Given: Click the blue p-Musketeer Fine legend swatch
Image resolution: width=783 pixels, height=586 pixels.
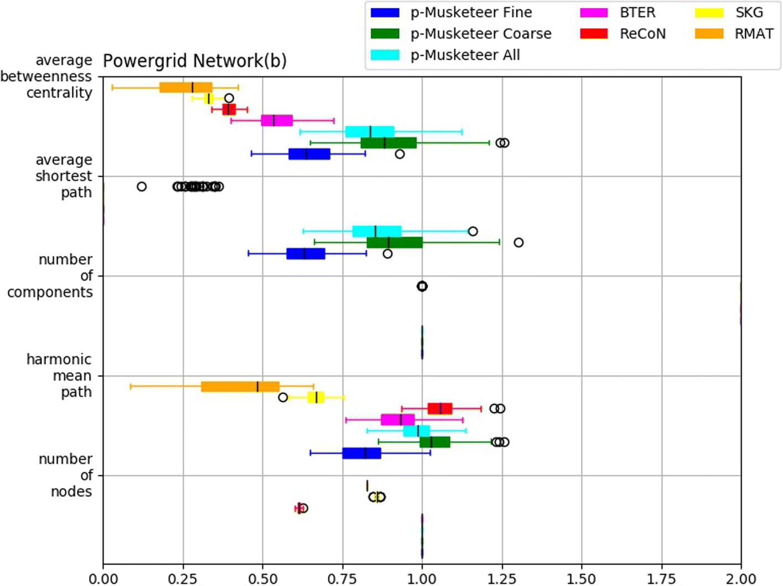Looking at the screenshot, I should tap(385, 12).
